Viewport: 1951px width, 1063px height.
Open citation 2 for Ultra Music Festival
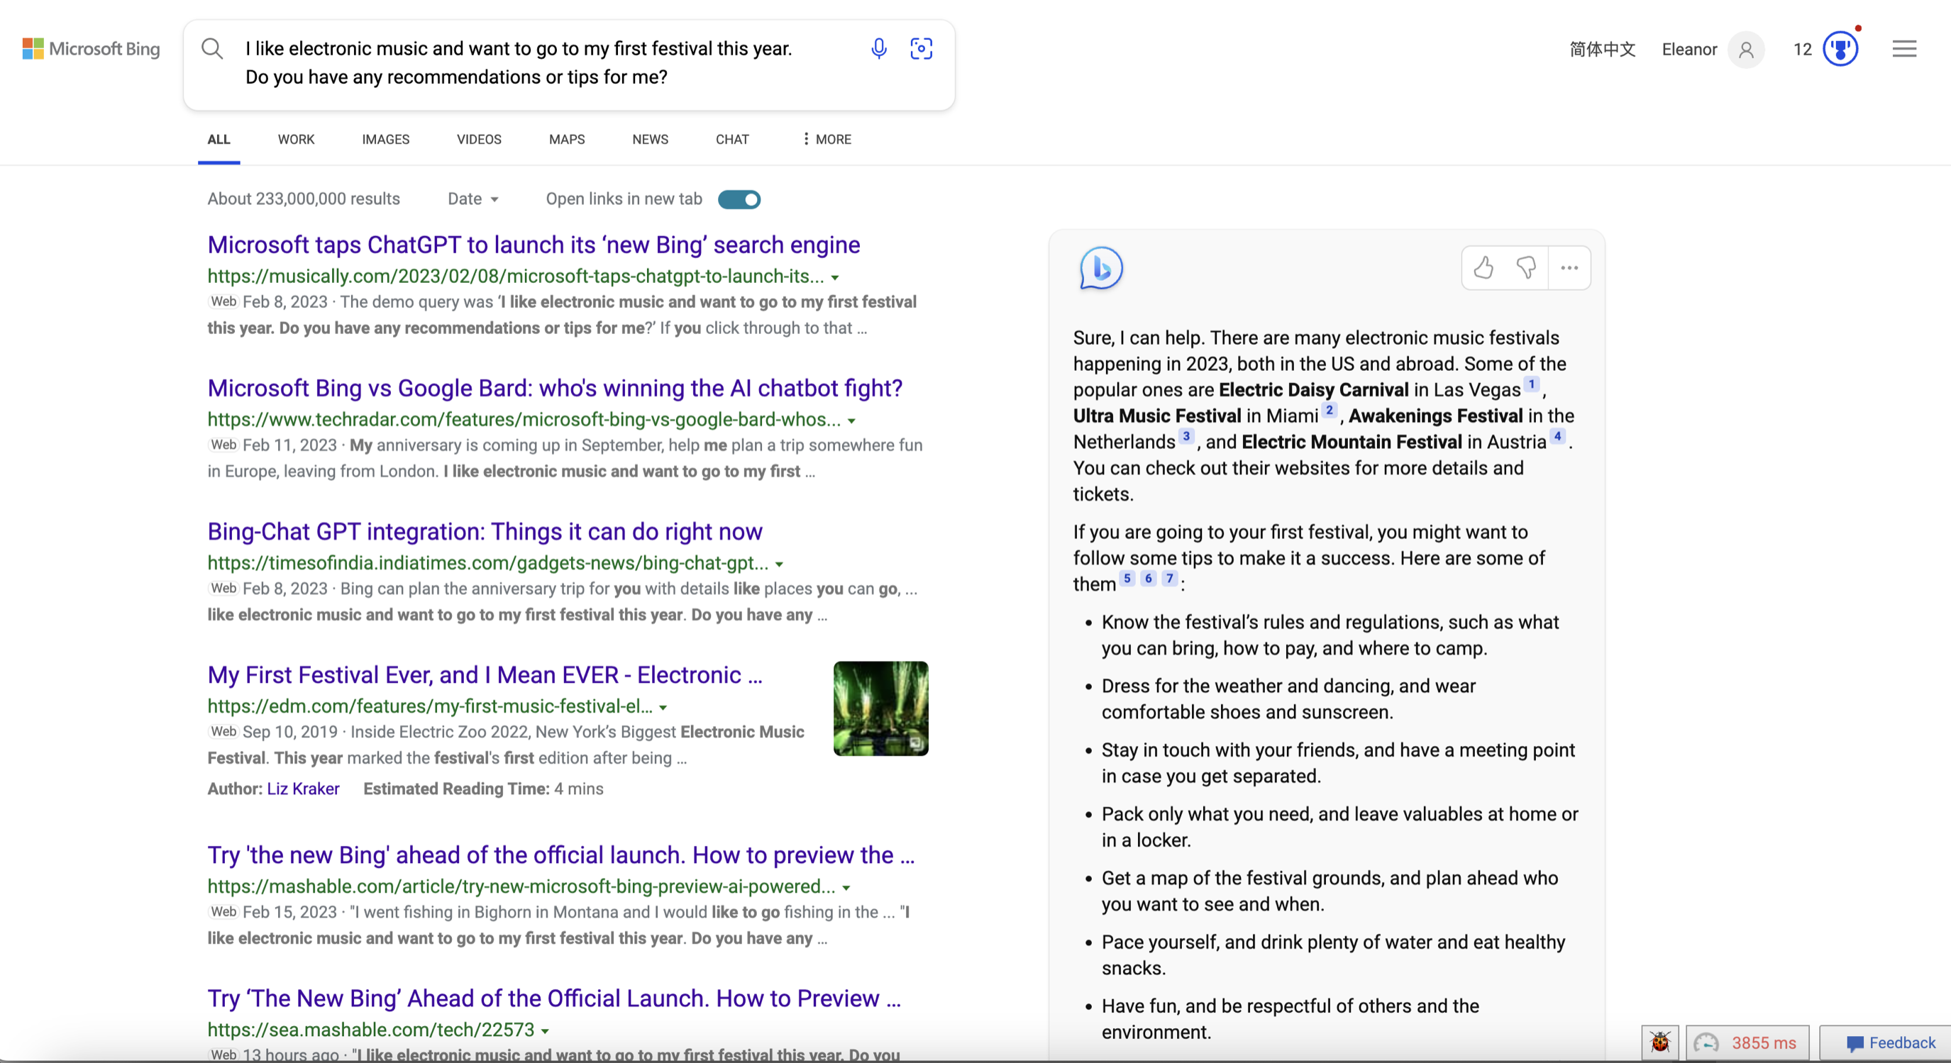pyautogui.click(x=1330, y=410)
